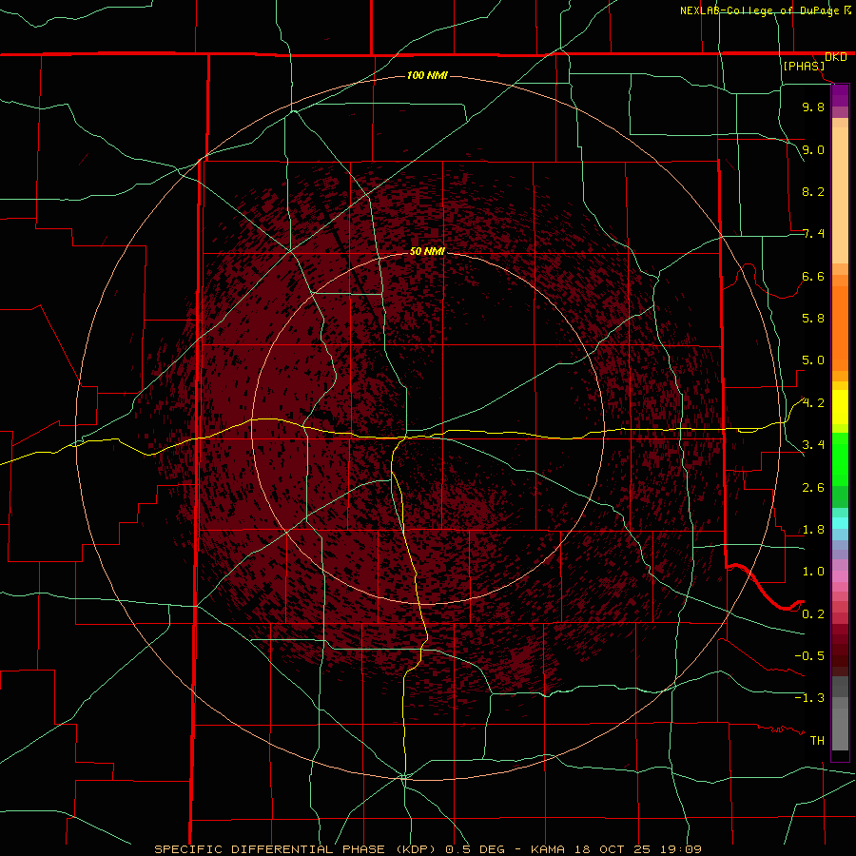Click the small arrow icon after DuPage
This screenshot has width=856, height=856.
[847, 10]
